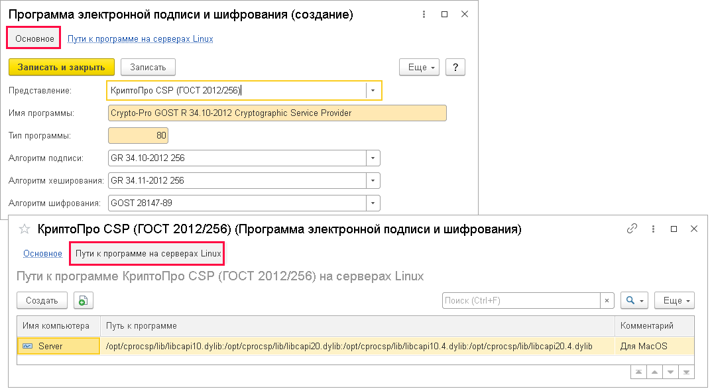Open the three-dot menu in the upper creation window
This screenshot has width=710, height=389.
point(424,15)
